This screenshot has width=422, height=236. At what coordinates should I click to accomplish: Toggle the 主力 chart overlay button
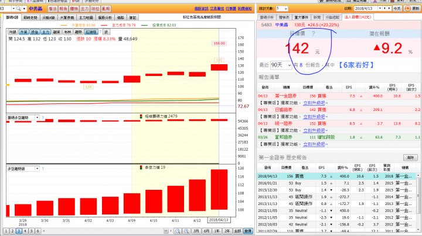click(x=46, y=32)
